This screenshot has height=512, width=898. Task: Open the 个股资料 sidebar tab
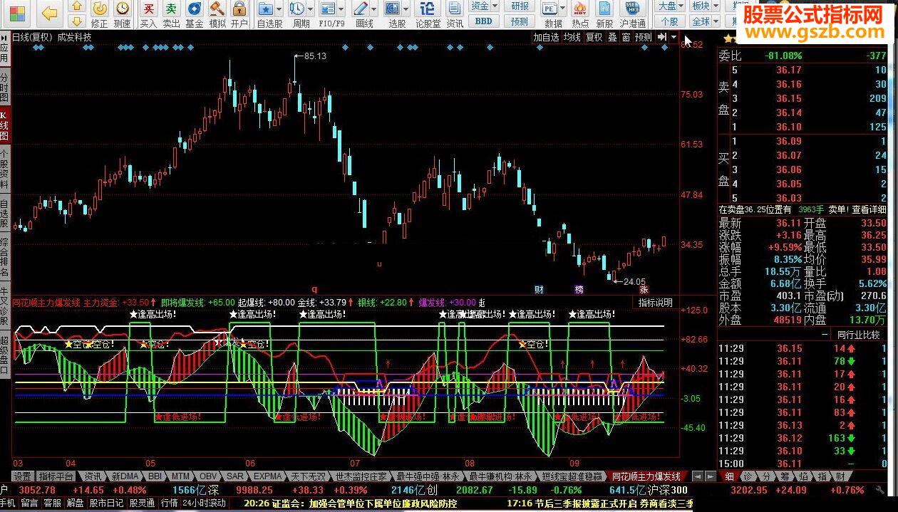tap(4, 169)
